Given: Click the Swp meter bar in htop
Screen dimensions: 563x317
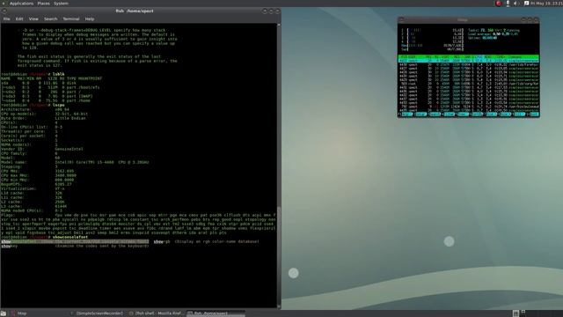Looking at the screenshot, I should pos(432,49).
